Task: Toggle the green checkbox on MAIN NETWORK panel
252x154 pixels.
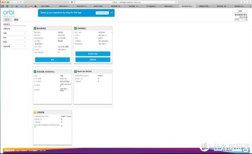Action: coord(75,71)
